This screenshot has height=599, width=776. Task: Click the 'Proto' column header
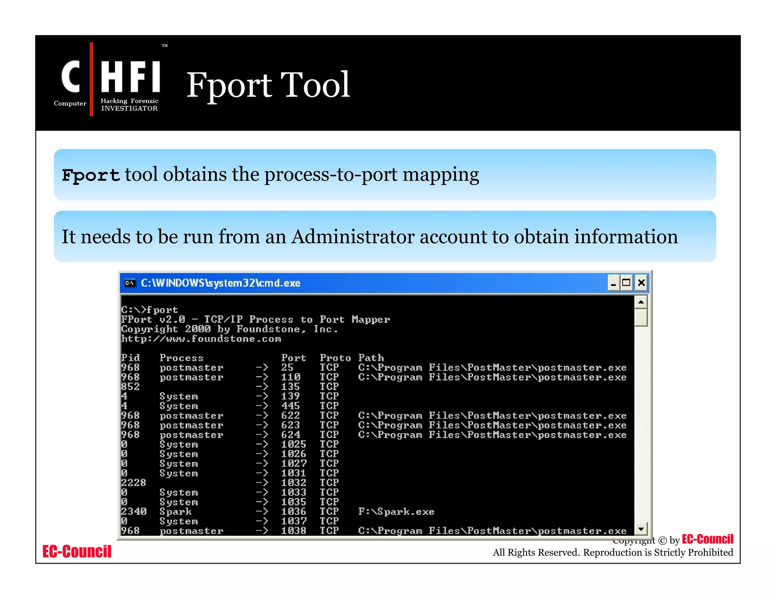335,358
